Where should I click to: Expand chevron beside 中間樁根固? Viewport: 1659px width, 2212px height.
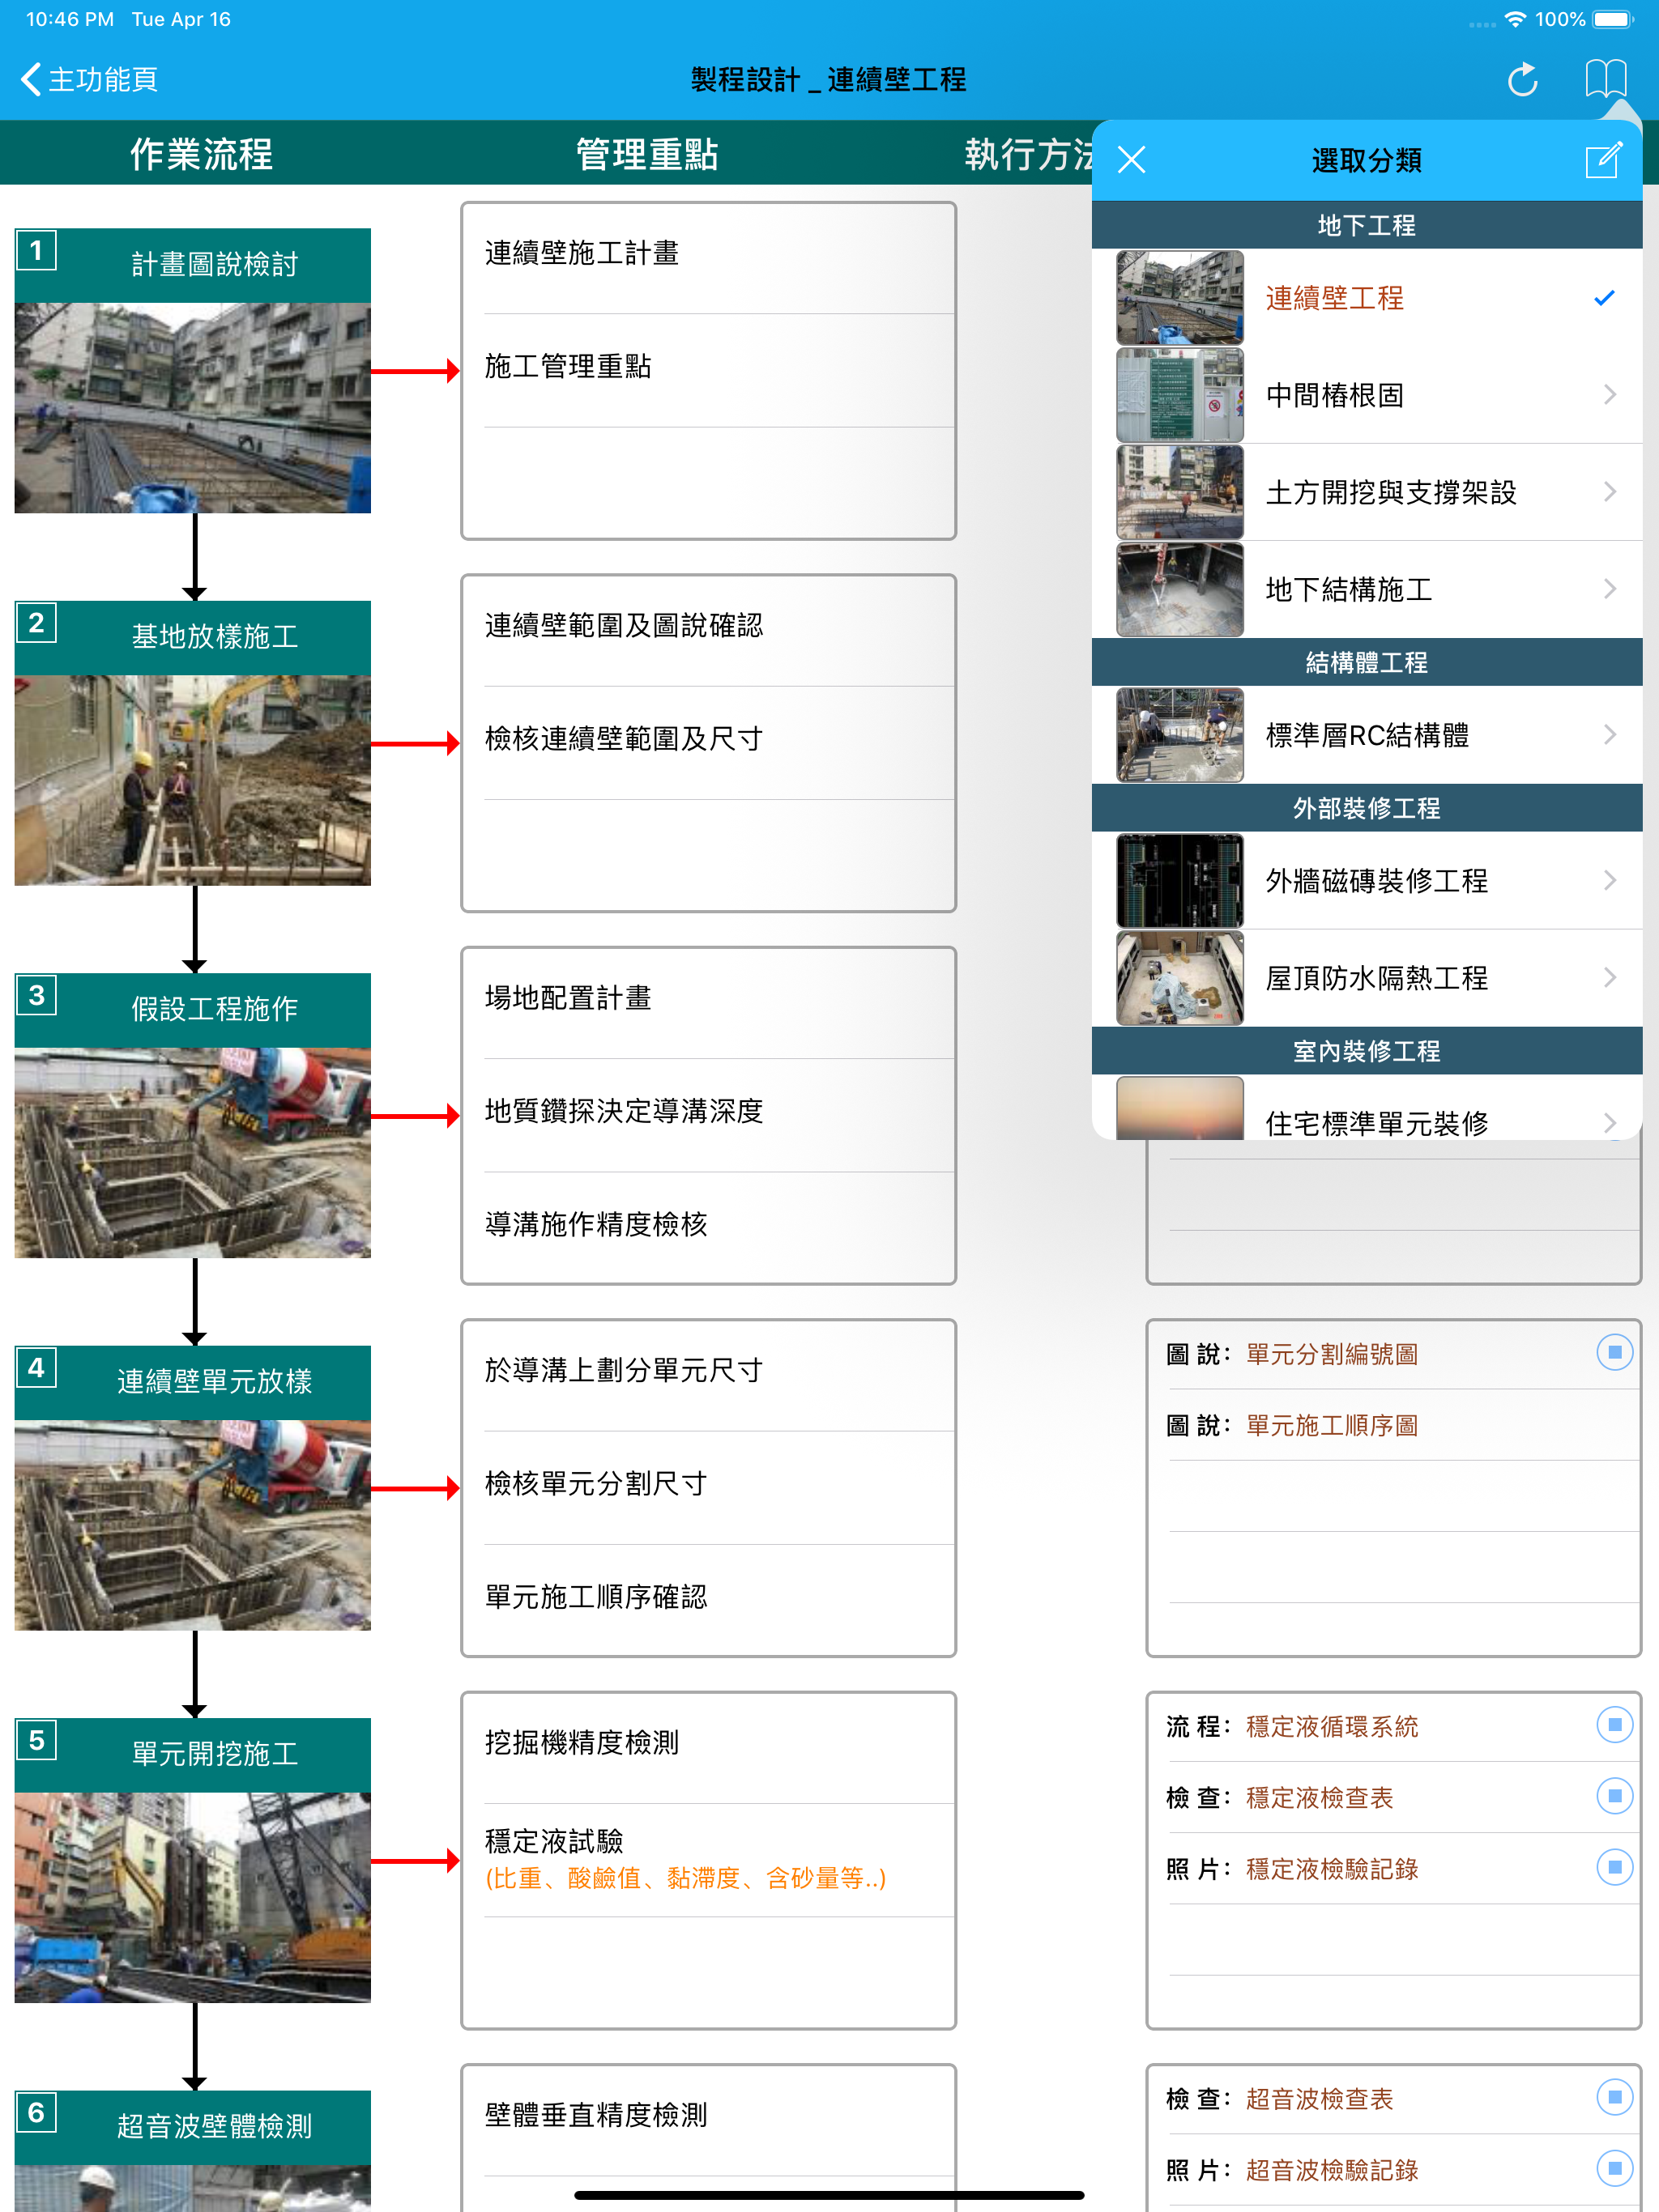(x=1609, y=395)
